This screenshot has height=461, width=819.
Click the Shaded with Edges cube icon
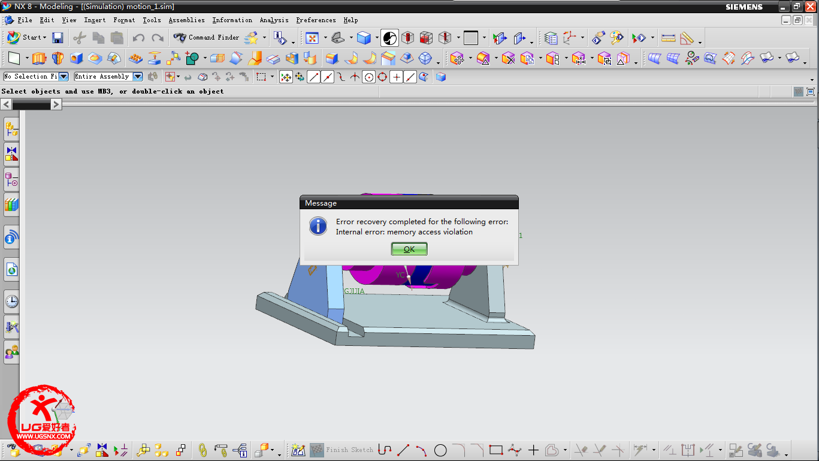pyautogui.click(x=364, y=38)
